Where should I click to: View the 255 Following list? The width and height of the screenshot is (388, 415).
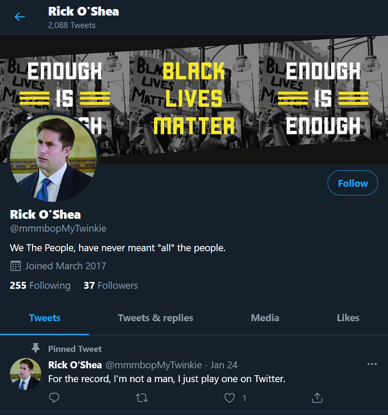pos(40,285)
